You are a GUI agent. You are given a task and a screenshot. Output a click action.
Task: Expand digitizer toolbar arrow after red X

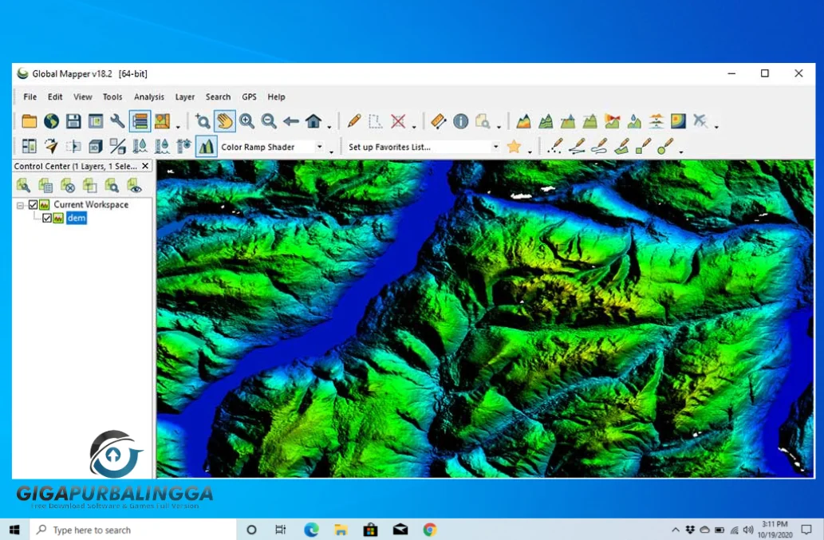(414, 127)
